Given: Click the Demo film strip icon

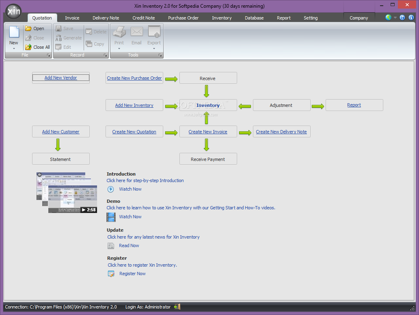Looking at the screenshot, I should (x=111, y=217).
